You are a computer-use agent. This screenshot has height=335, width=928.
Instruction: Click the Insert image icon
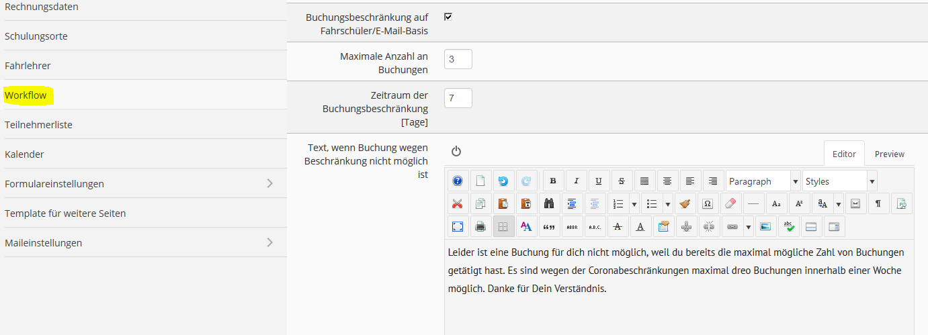[x=765, y=227]
